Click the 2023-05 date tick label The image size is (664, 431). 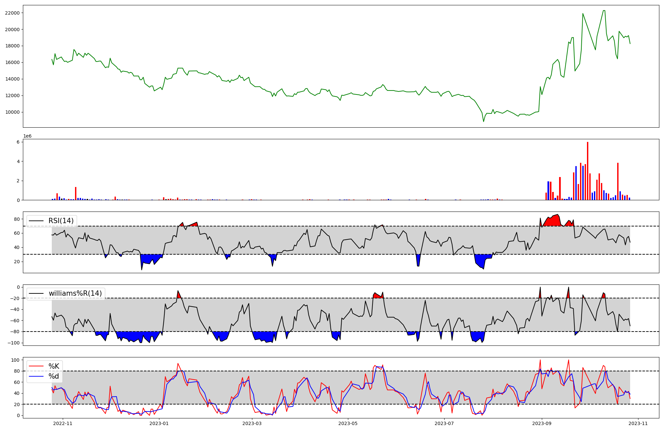click(348, 423)
